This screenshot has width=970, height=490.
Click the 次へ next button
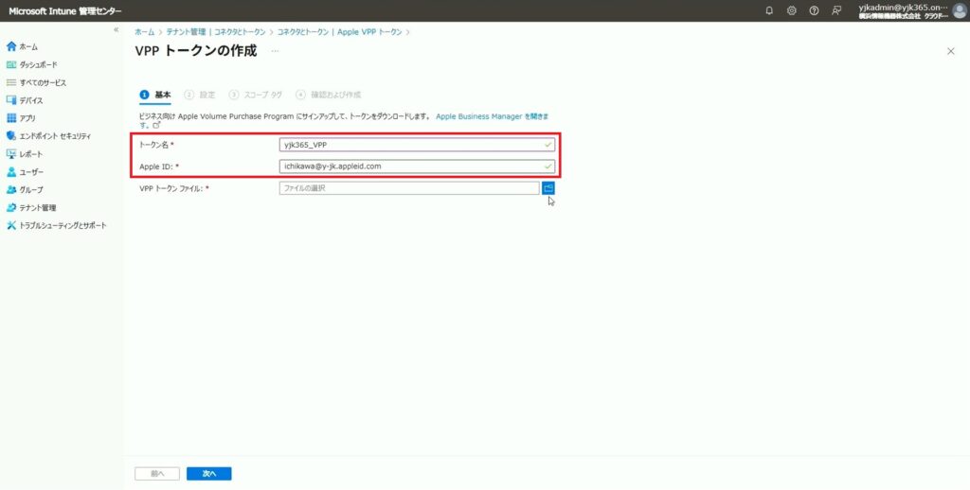point(209,474)
